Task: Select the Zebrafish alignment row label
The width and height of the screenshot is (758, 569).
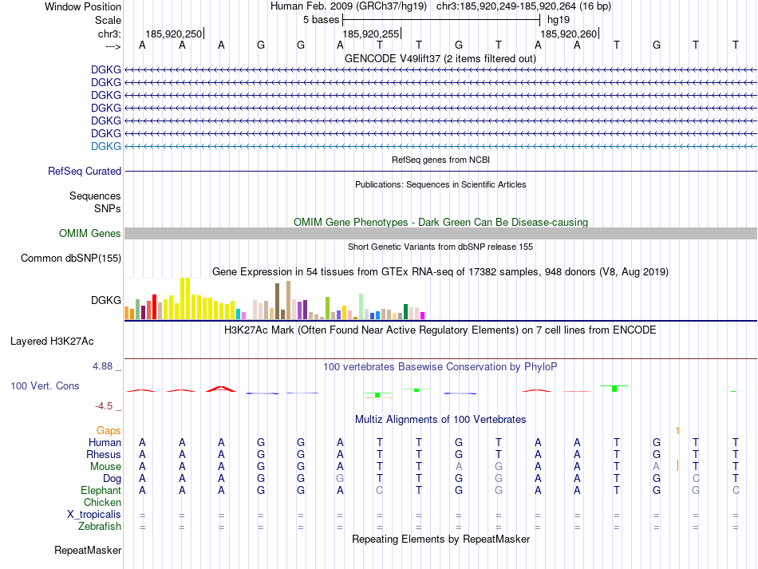Action: pos(100,526)
